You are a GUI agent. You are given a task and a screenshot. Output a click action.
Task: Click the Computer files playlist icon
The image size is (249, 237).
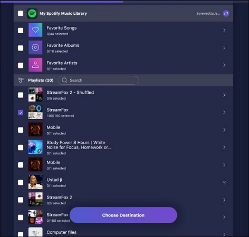35,232
